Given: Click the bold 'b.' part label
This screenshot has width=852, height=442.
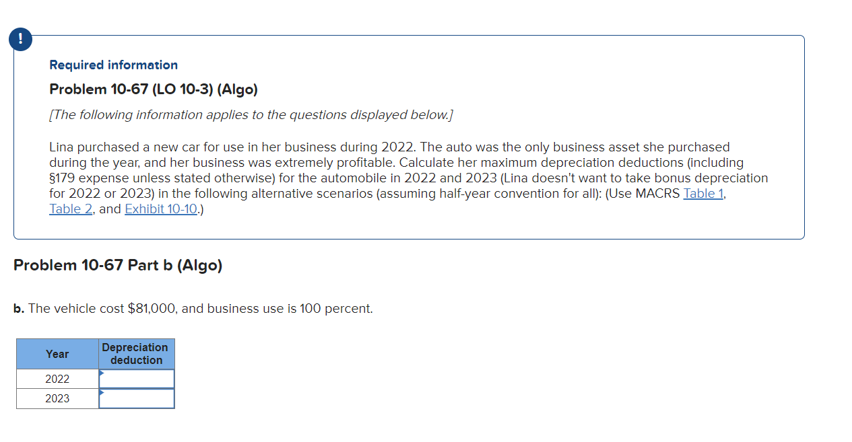Looking at the screenshot, I should pos(19,309).
